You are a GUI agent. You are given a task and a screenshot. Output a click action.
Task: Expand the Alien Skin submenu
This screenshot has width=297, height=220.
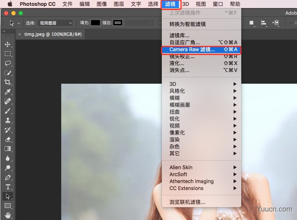201,167
